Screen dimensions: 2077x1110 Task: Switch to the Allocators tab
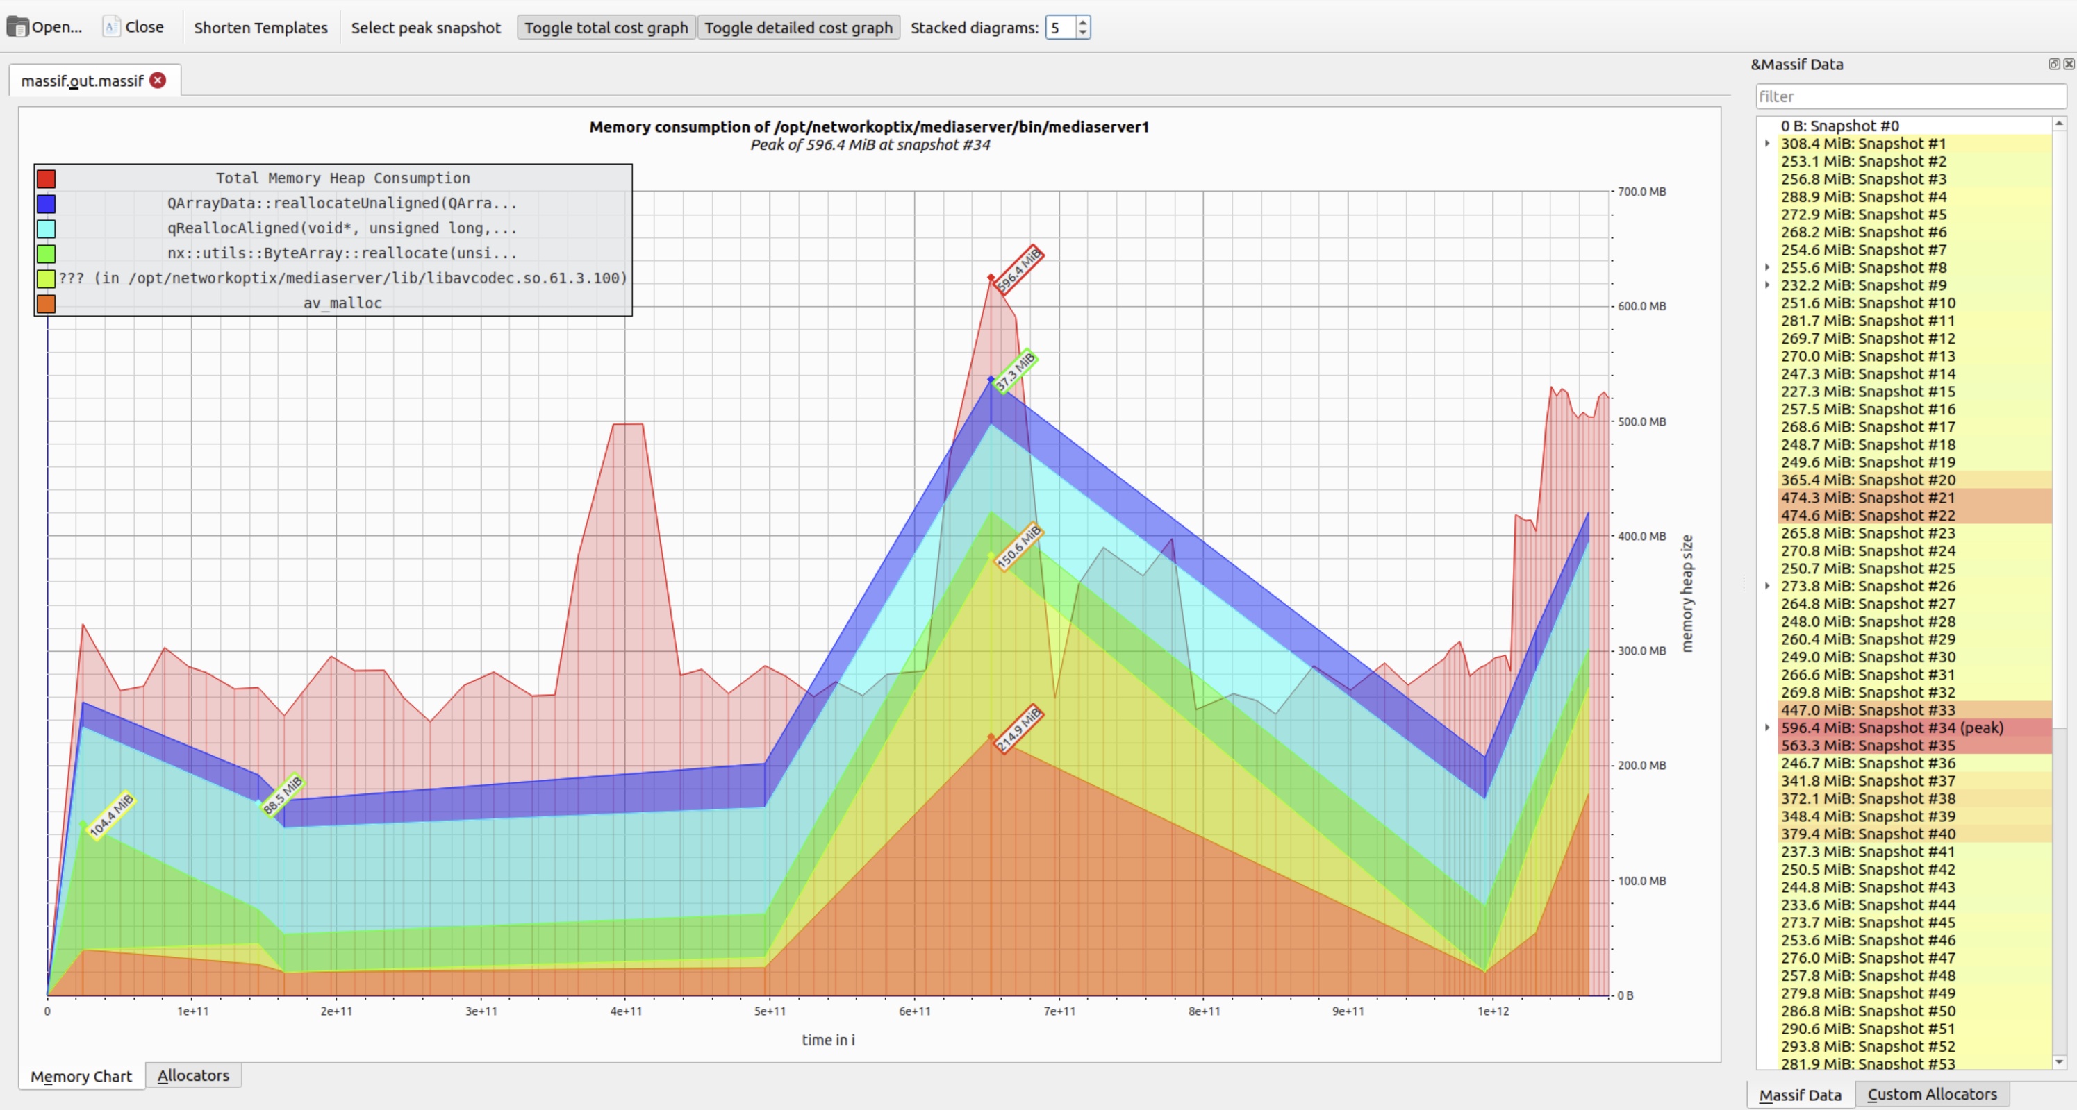point(192,1075)
